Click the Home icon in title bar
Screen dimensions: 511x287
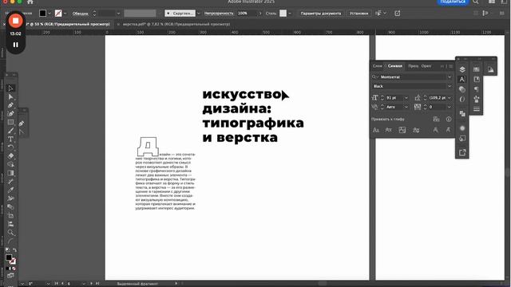pos(30,2)
